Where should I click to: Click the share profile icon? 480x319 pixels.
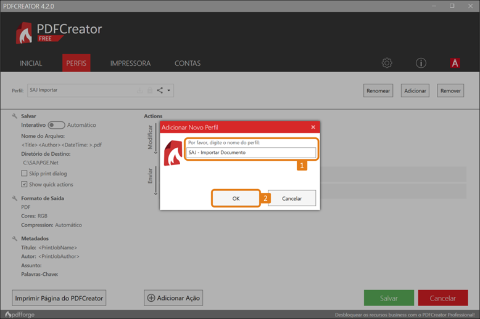pos(160,91)
